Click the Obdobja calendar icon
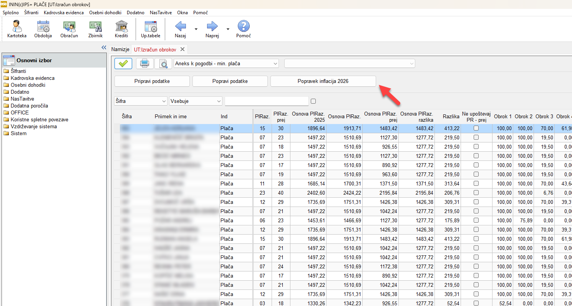The height and width of the screenshot is (306, 572). tap(43, 29)
